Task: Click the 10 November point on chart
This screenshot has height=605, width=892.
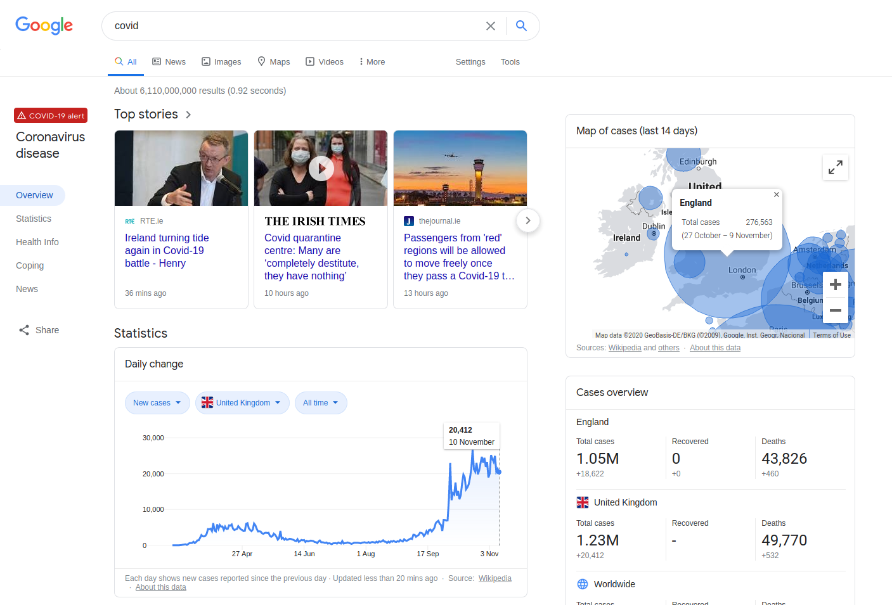Action: coord(500,471)
